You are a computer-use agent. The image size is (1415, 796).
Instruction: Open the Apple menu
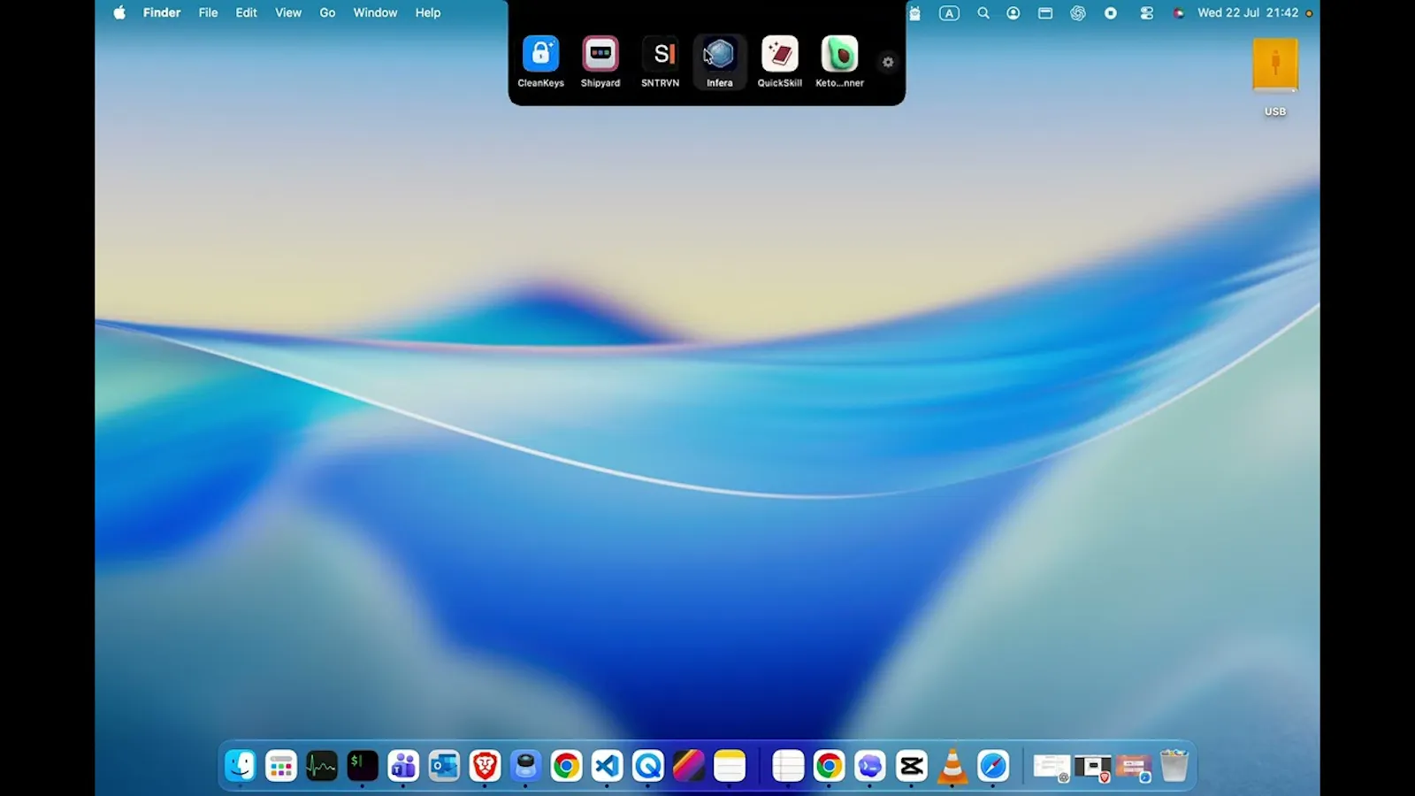coord(119,12)
